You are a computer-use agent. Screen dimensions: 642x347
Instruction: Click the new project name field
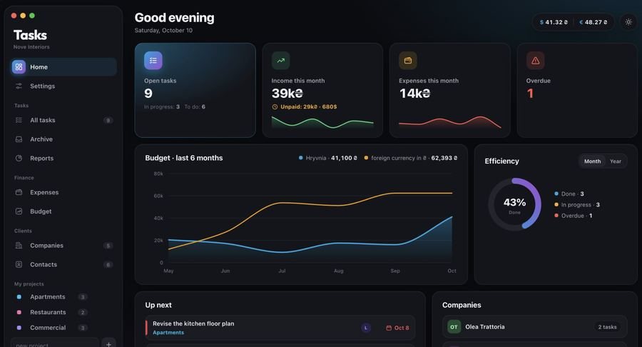(x=55, y=345)
